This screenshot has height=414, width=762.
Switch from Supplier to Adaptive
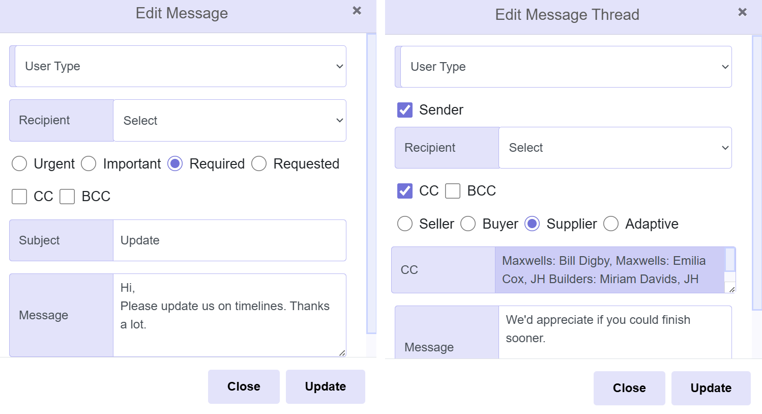[x=610, y=224]
